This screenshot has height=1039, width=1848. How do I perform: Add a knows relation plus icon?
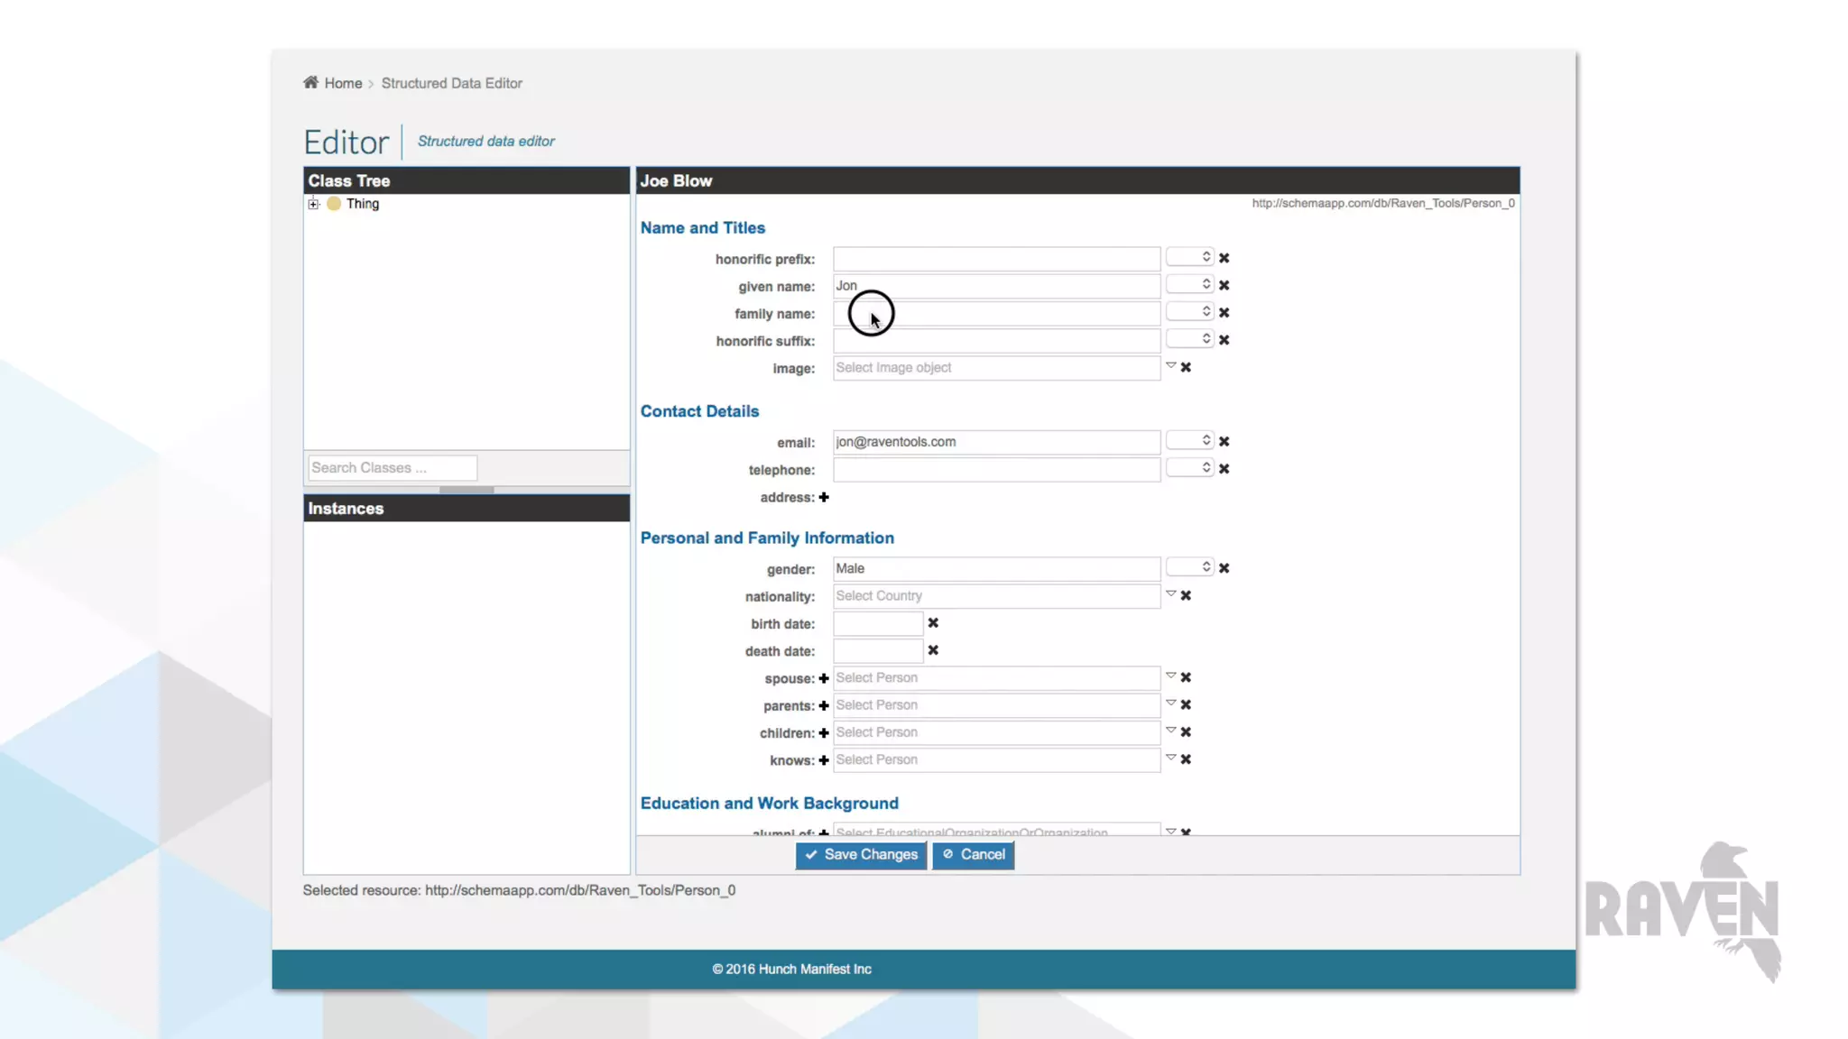(824, 760)
